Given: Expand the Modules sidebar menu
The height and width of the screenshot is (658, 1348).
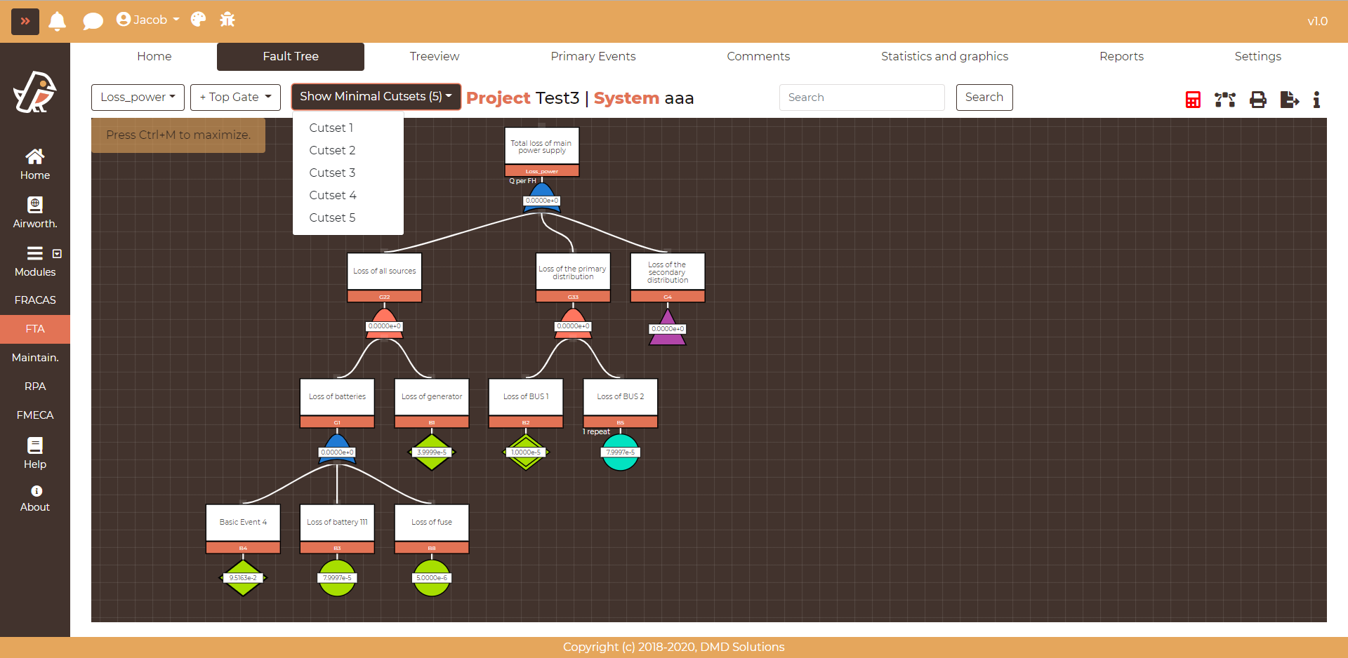Looking at the screenshot, I should (35, 262).
